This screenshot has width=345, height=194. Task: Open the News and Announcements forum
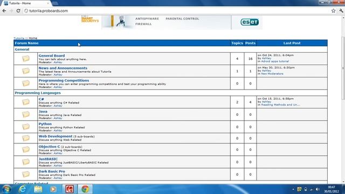63,68
